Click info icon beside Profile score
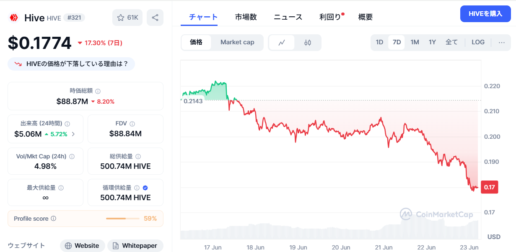 coord(53,219)
